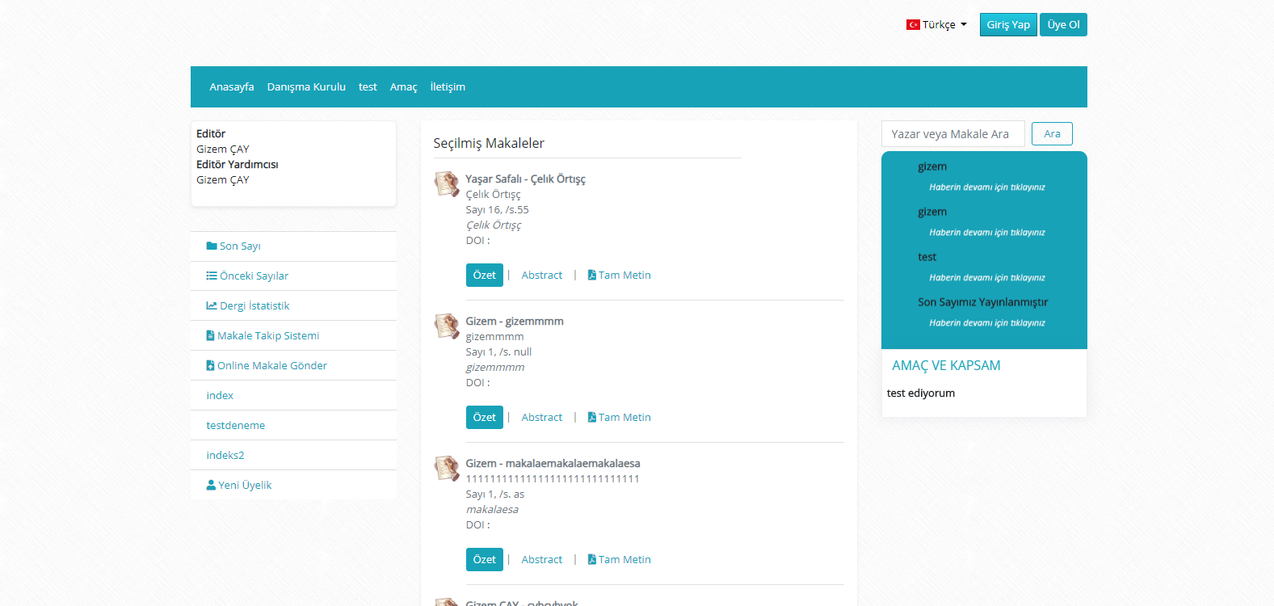Image resolution: width=1274 pixels, height=606 pixels.
Task: Click the PDF icon of the Çelık Örtışç article
Action: click(x=592, y=276)
